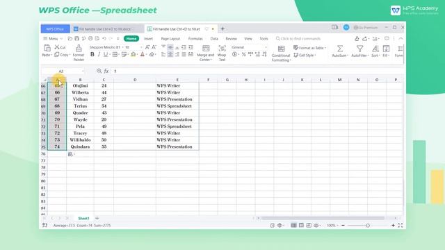
Task: Open Cell Style dropdown
Action: tap(305, 55)
